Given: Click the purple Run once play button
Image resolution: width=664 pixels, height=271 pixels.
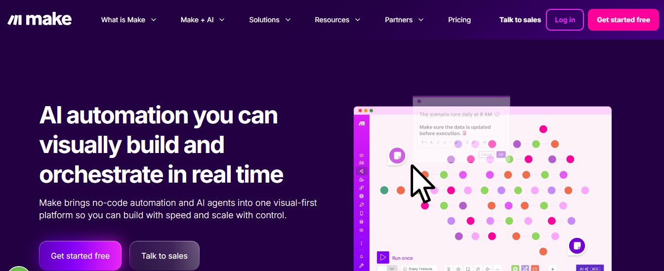Looking at the screenshot, I should coord(383,258).
